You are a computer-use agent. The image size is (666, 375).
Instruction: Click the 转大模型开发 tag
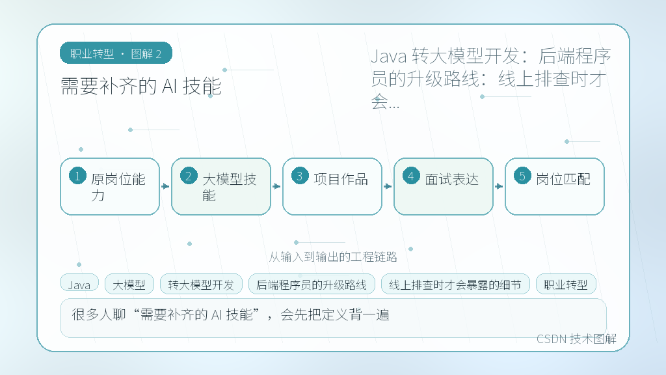202,285
